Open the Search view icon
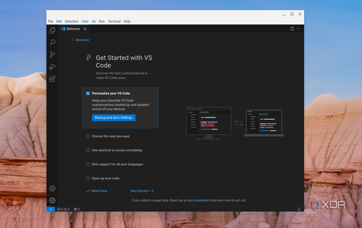362x228 pixels. [52, 43]
